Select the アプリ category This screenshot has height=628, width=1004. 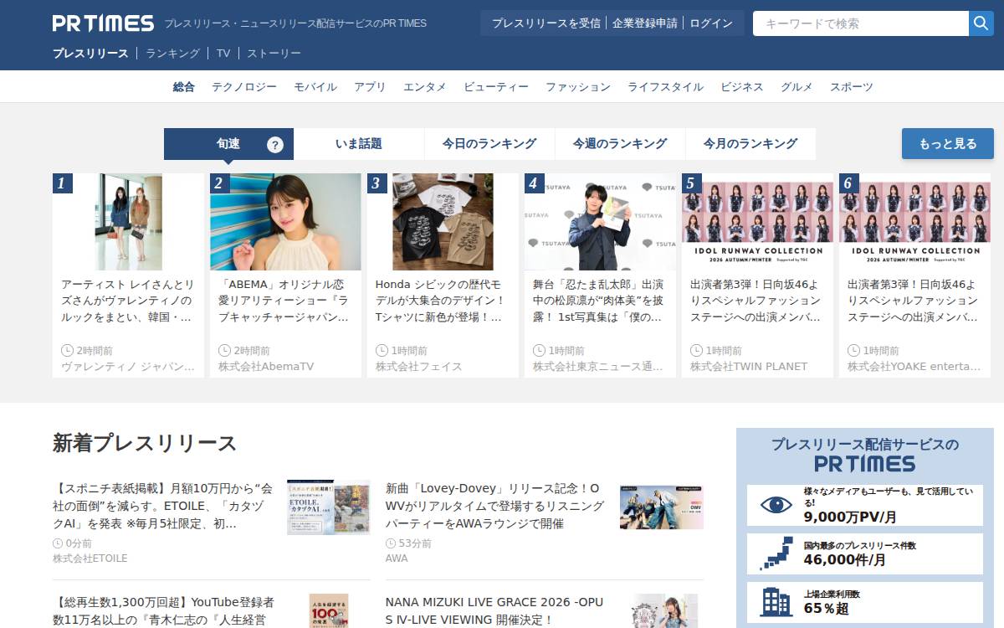370,87
